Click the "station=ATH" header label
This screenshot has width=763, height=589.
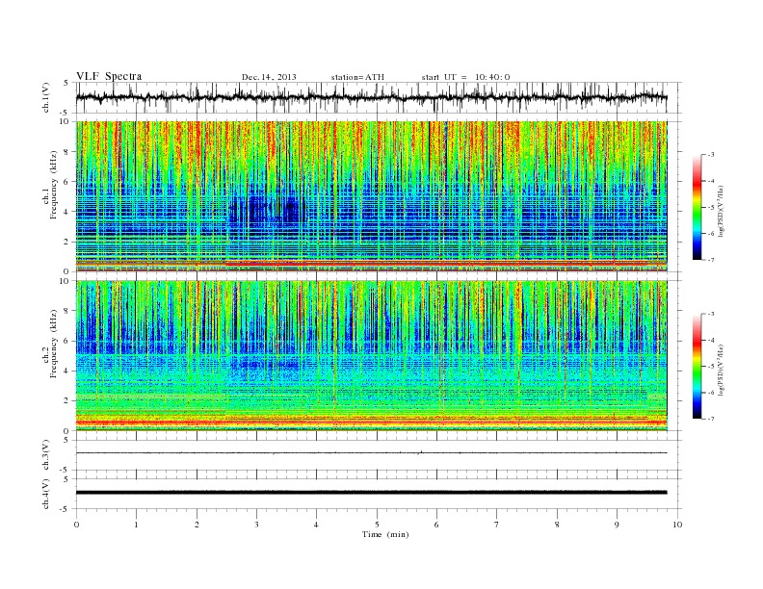coord(357,77)
